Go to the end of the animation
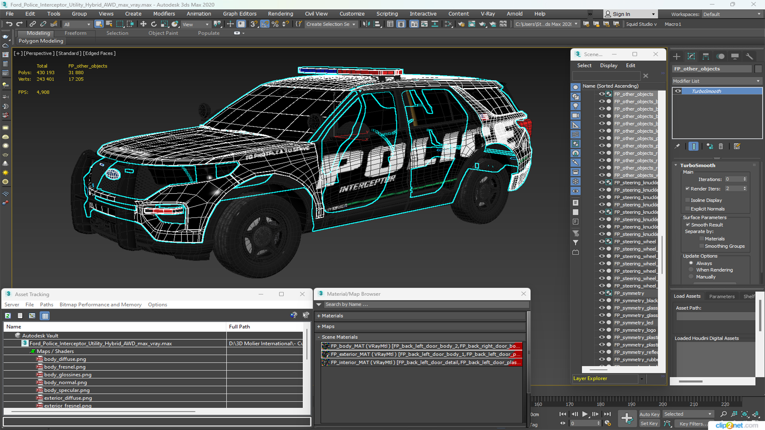The height and width of the screenshot is (430, 765). [x=607, y=414]
